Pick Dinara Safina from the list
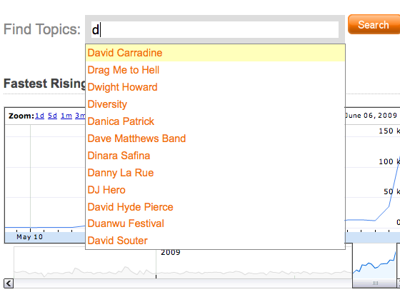Screen dimensions: 400x297 [x=215, y=155]
